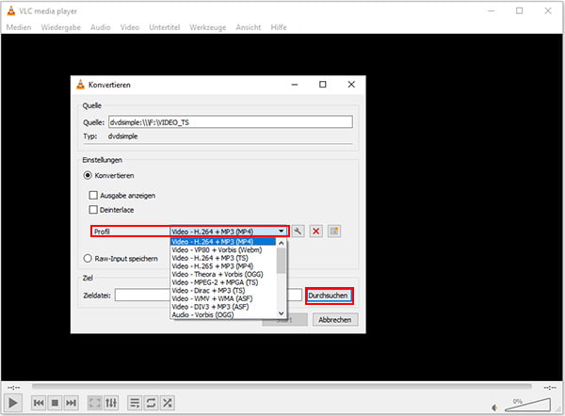Open the Audio menu
Image resolution: width=565 pixels, height=416 pixels.
pos(100,27)
